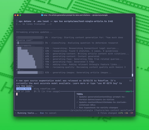149x130 pixels.
Task: Click the '78% of 168k' usage text
Action: click(x=23, y=91)
